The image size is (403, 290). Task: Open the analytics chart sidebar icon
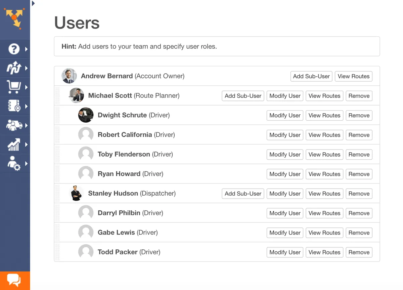tap(14, 144)
